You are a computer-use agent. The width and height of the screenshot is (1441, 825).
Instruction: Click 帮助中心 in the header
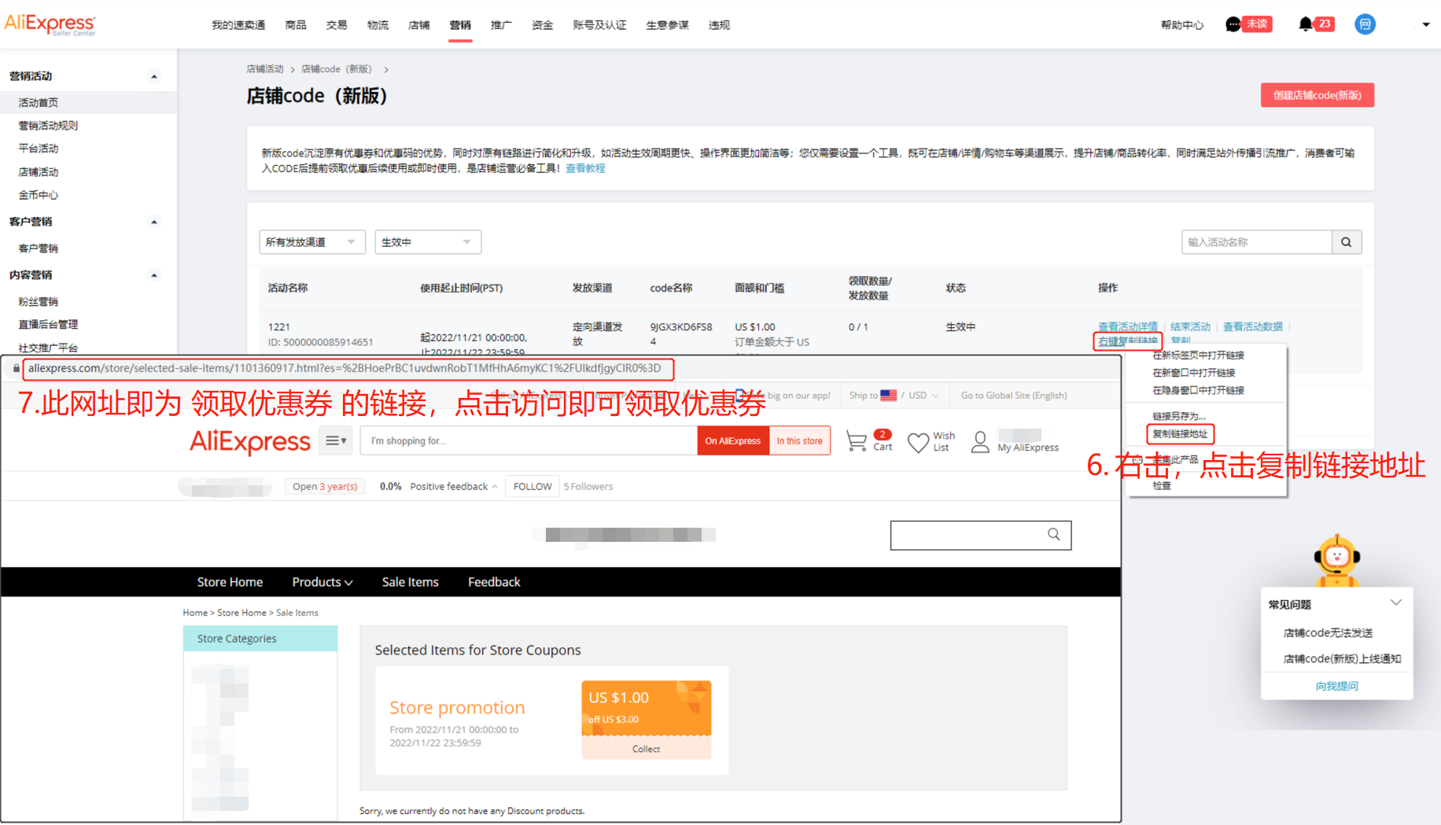(x=1182, y=25)
